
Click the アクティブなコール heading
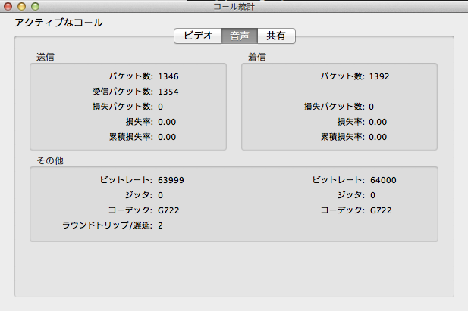click(x=58, y=23)
